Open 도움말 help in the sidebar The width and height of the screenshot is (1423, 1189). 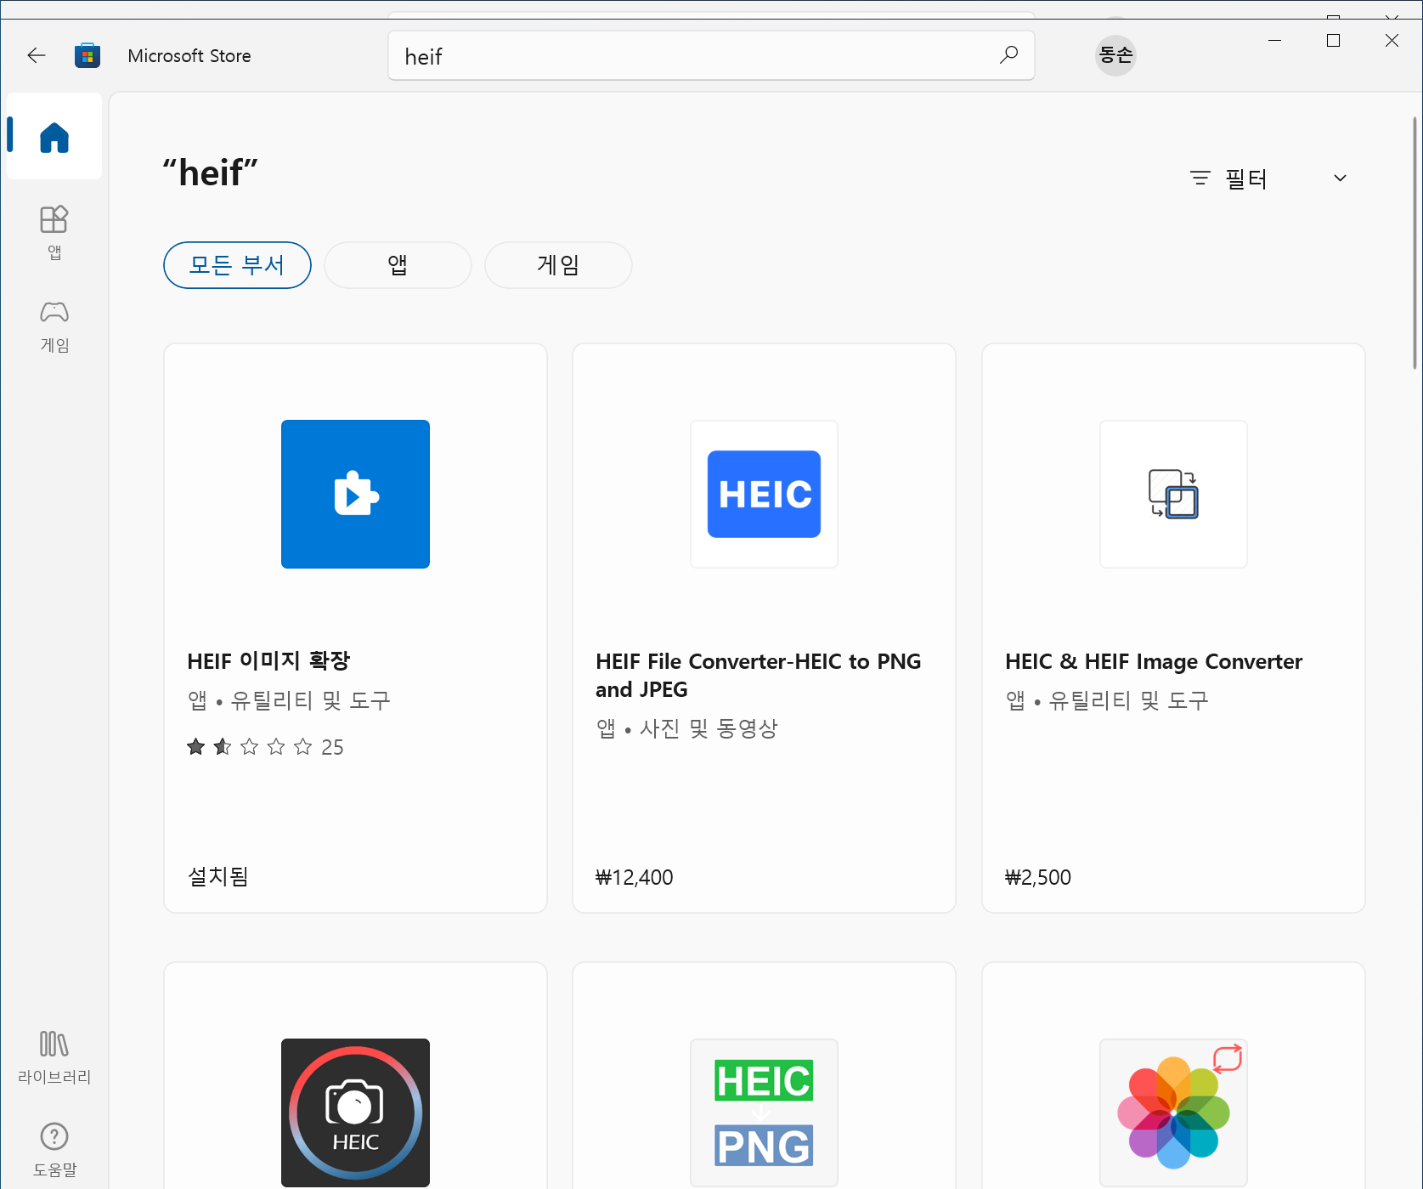point(54,1150)
